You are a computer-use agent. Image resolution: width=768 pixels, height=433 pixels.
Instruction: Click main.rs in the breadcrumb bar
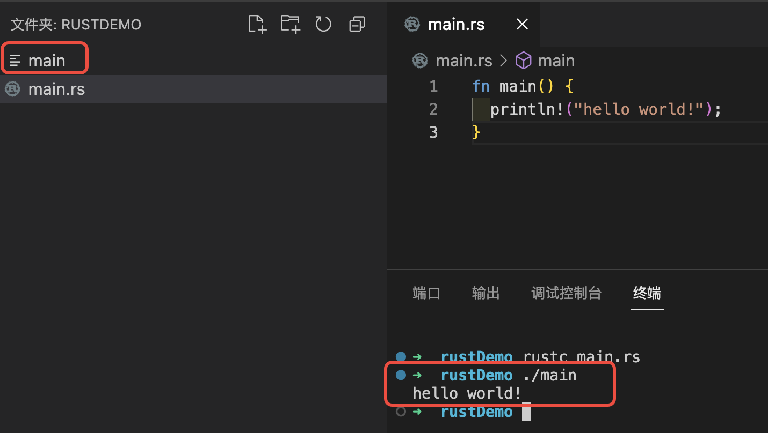463,61
